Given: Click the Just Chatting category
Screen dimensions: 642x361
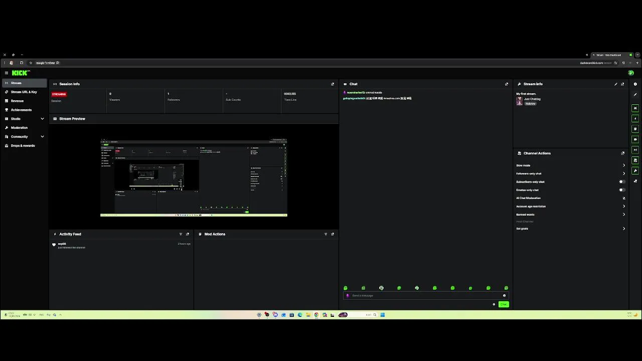Looking at the screenshot, I should [532, 99].
